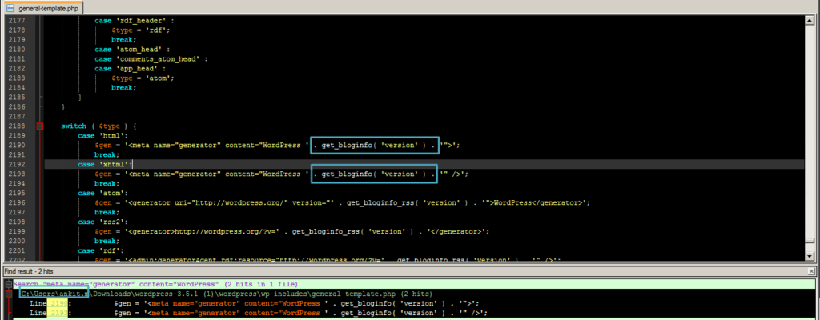Collapse the switch block at line 2188
The height and width of the screenshot is (320, 820).
(40, 126)
